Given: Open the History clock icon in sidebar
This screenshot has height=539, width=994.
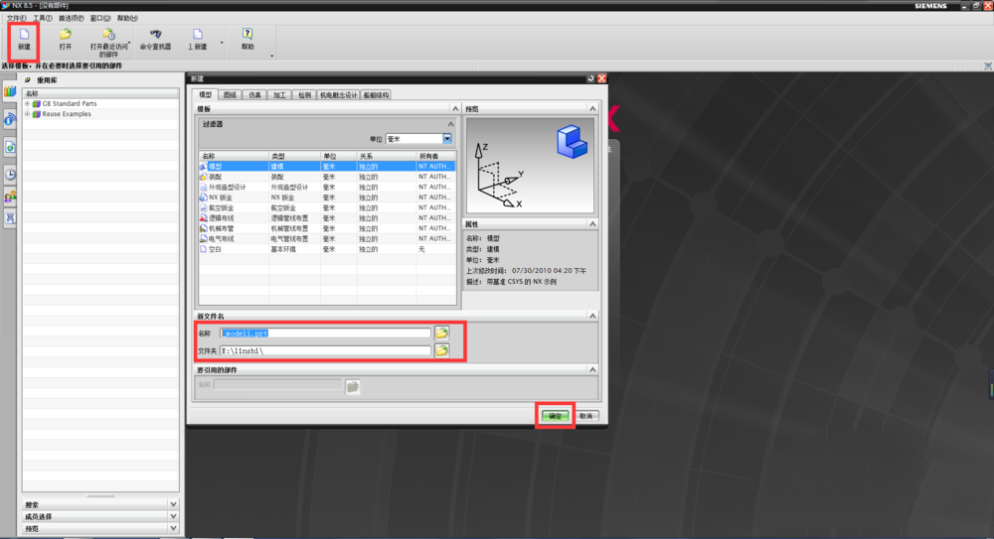Looking at the screenshot, I should pyautogui.click(x=10, y=174).
